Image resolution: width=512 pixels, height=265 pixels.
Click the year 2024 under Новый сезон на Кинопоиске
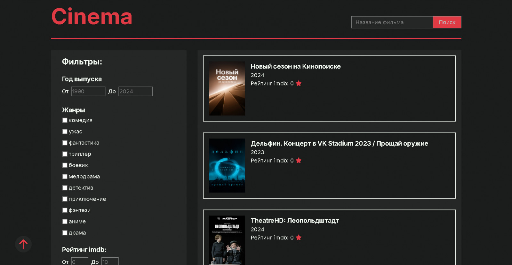click(257, 75)
